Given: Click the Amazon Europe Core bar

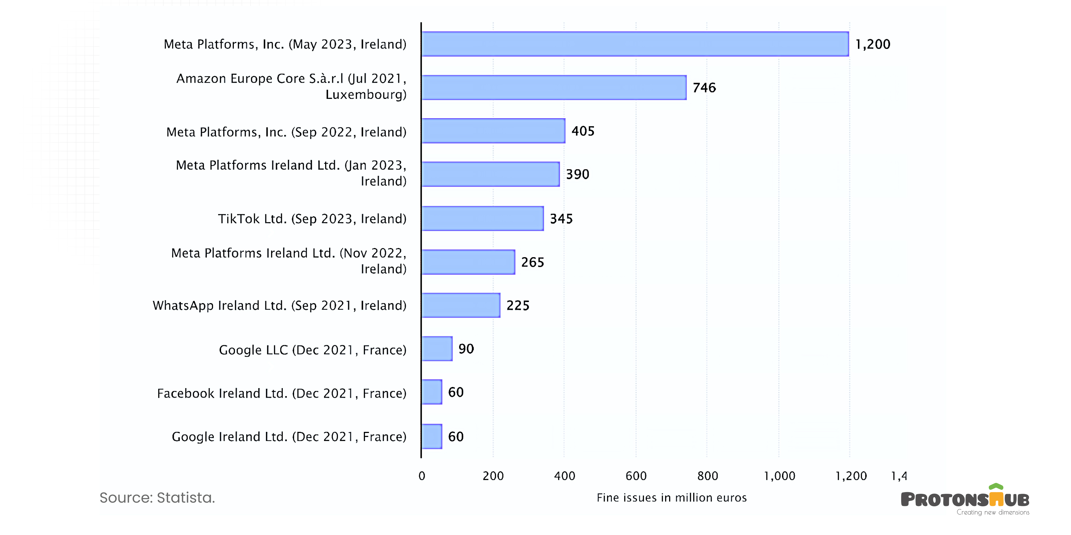Looking at the screenshot, I should [554, 88].
